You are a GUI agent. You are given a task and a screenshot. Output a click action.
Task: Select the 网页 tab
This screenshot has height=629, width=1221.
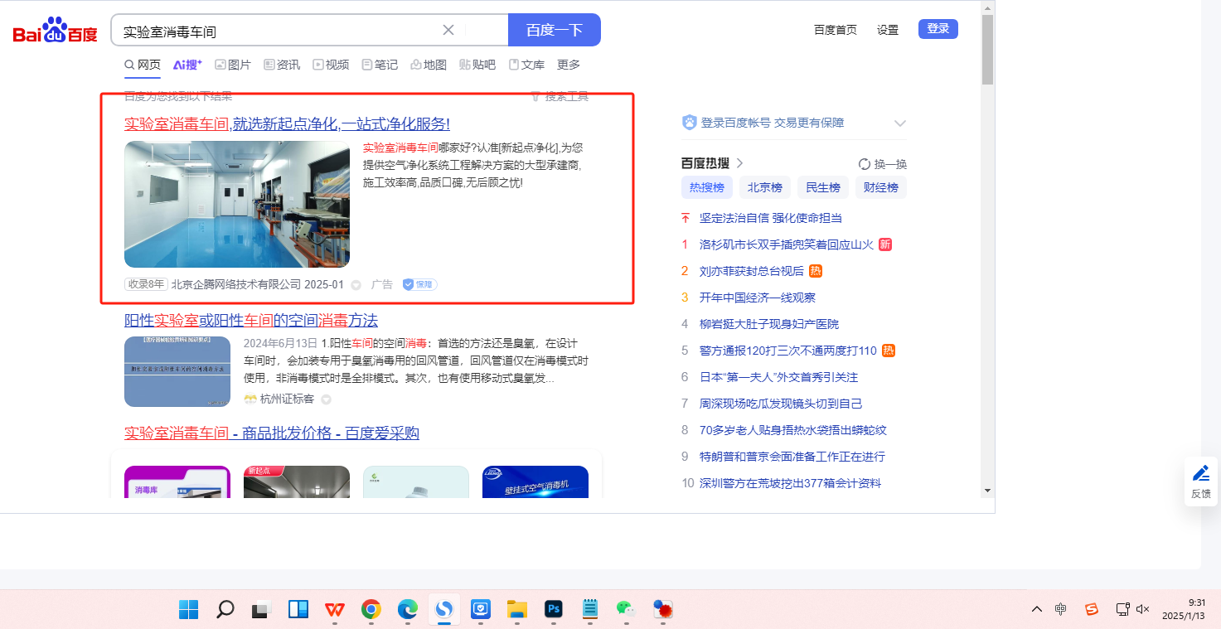[x=143, y=65]
